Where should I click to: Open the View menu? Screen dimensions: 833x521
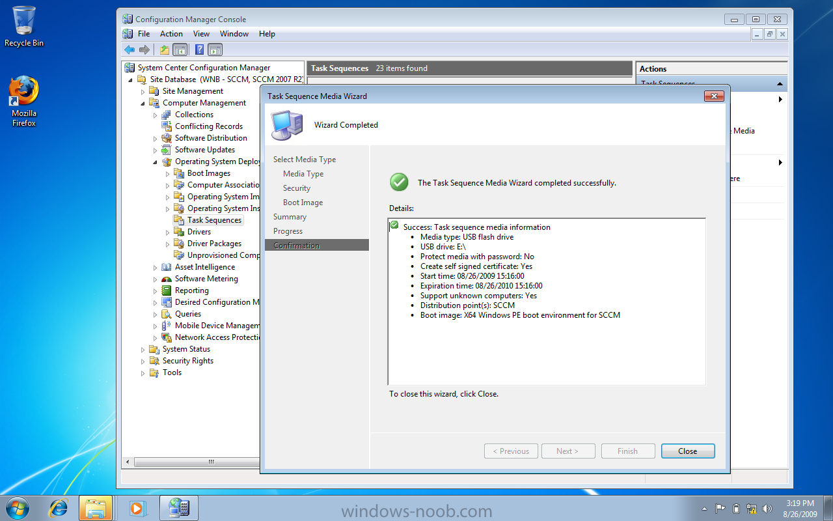(201, 34)
